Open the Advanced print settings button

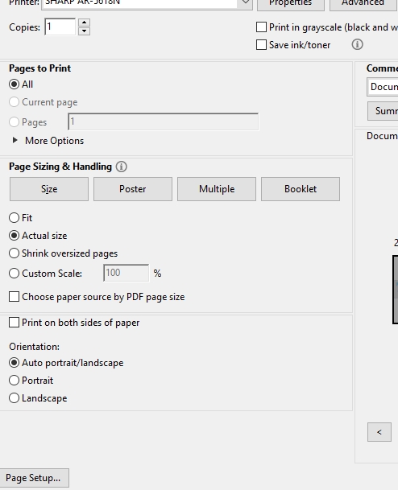pyautogui.click(x=363, y=3)
